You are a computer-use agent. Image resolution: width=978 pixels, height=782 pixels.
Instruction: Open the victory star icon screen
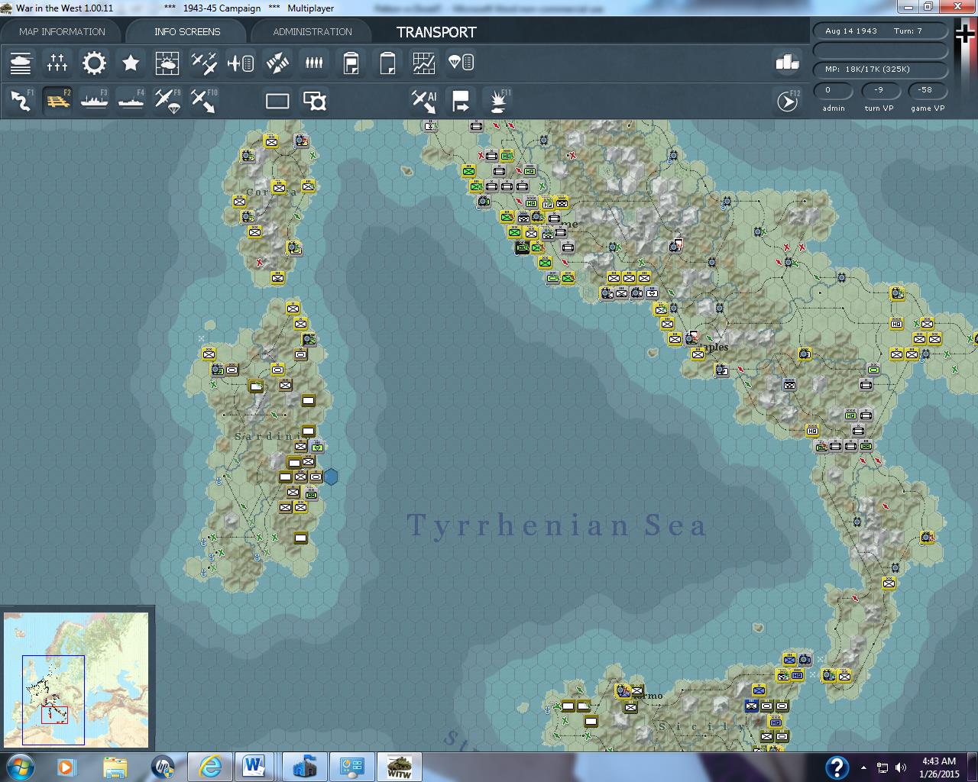131,63
